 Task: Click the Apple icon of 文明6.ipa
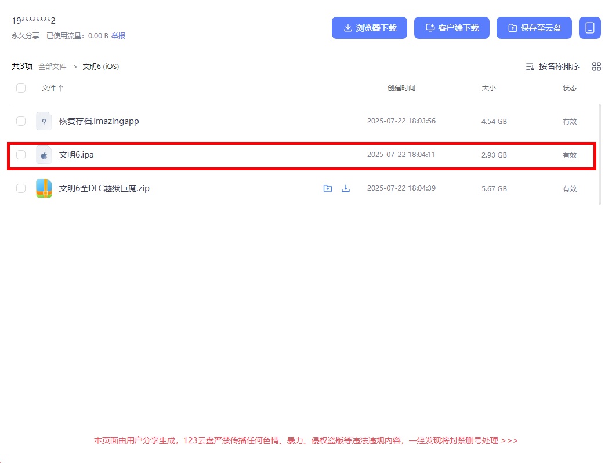click(x=44, y=155)
